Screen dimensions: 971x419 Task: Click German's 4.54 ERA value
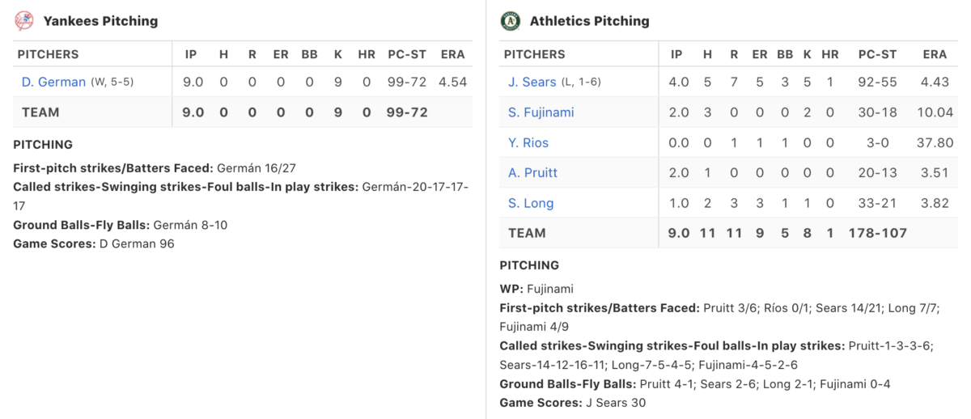tap(452, 82)
